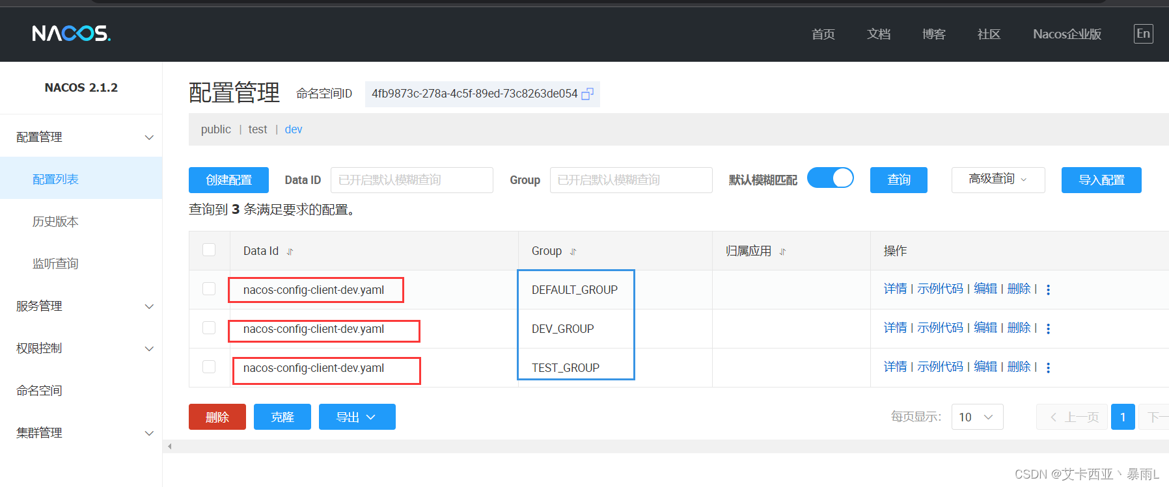Expand the 权限控制 sidebar section

[x=81, y=349]
